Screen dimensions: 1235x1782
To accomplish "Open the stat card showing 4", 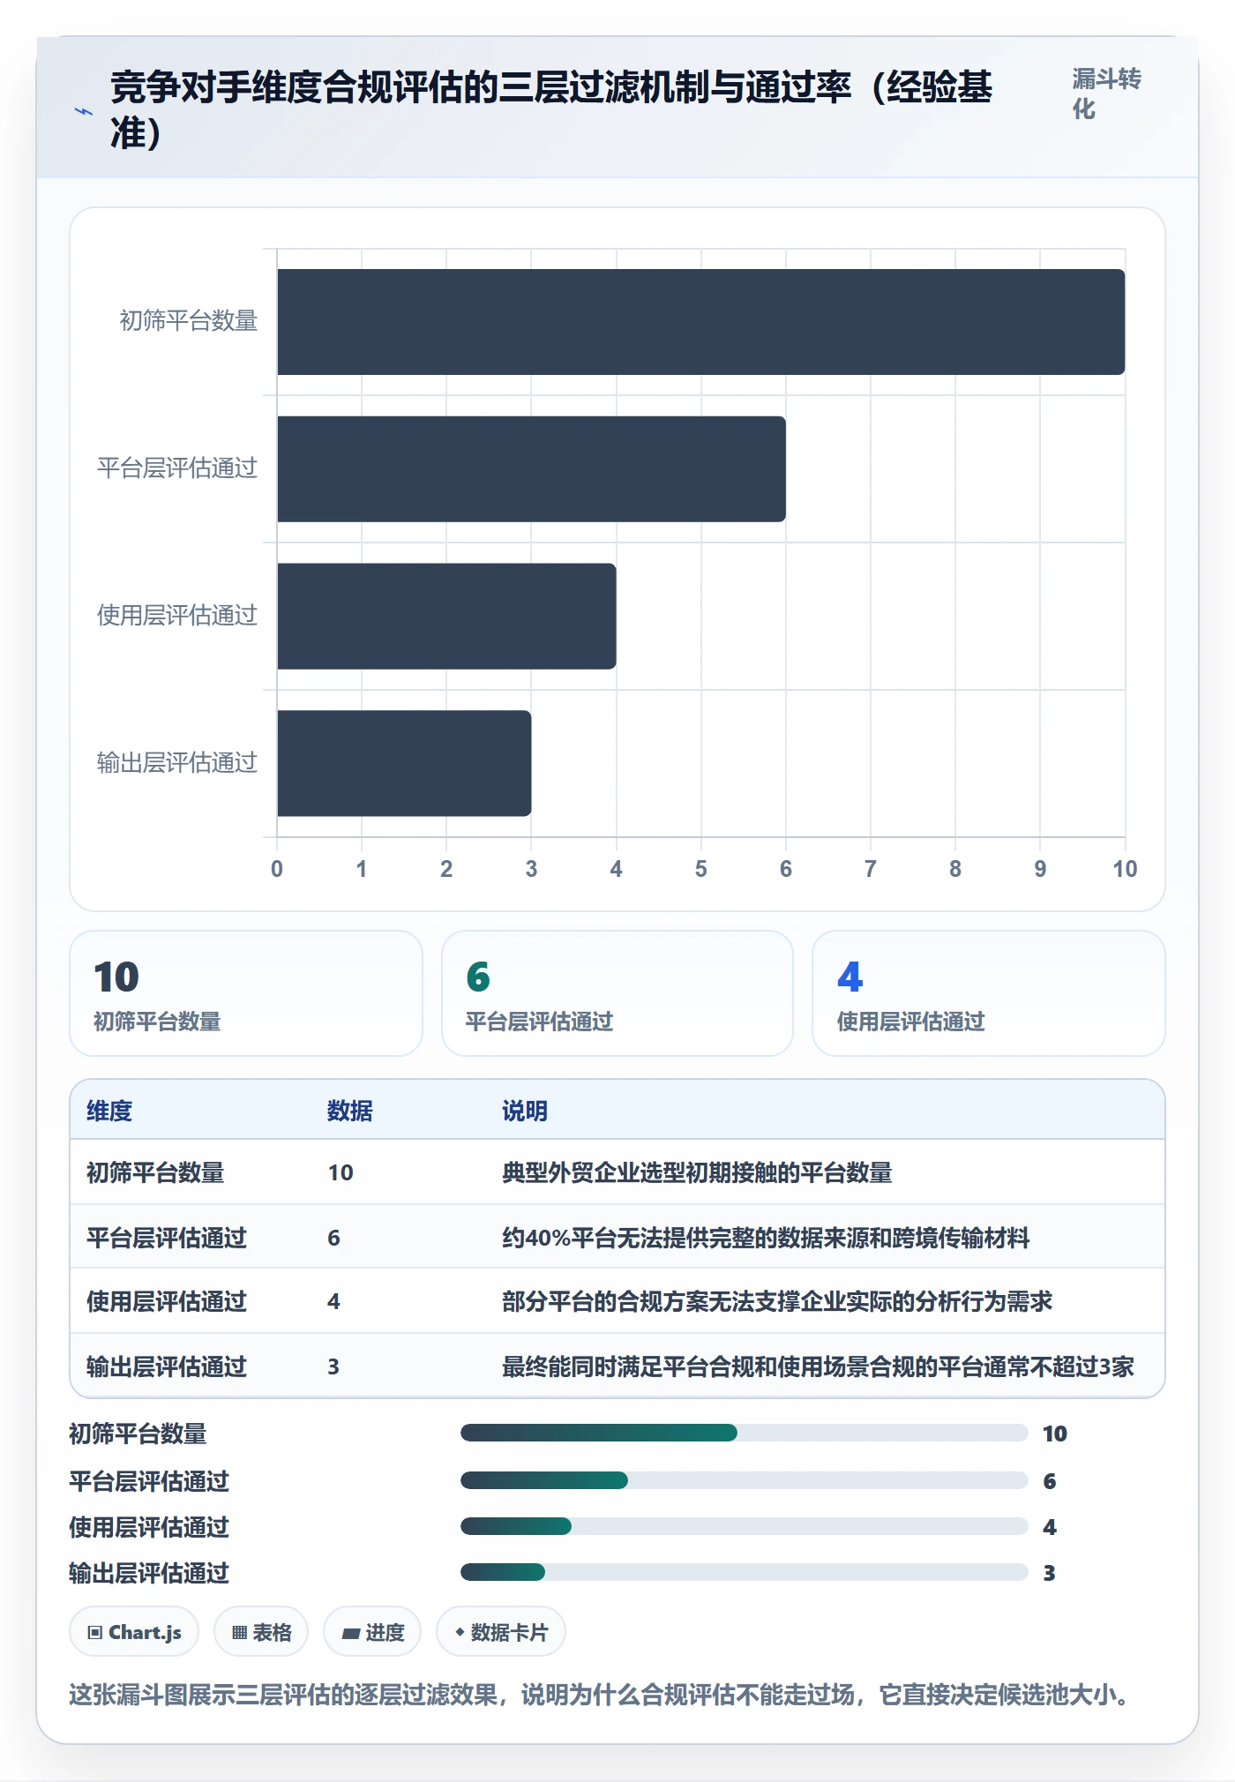I will (x=989, y=993).
